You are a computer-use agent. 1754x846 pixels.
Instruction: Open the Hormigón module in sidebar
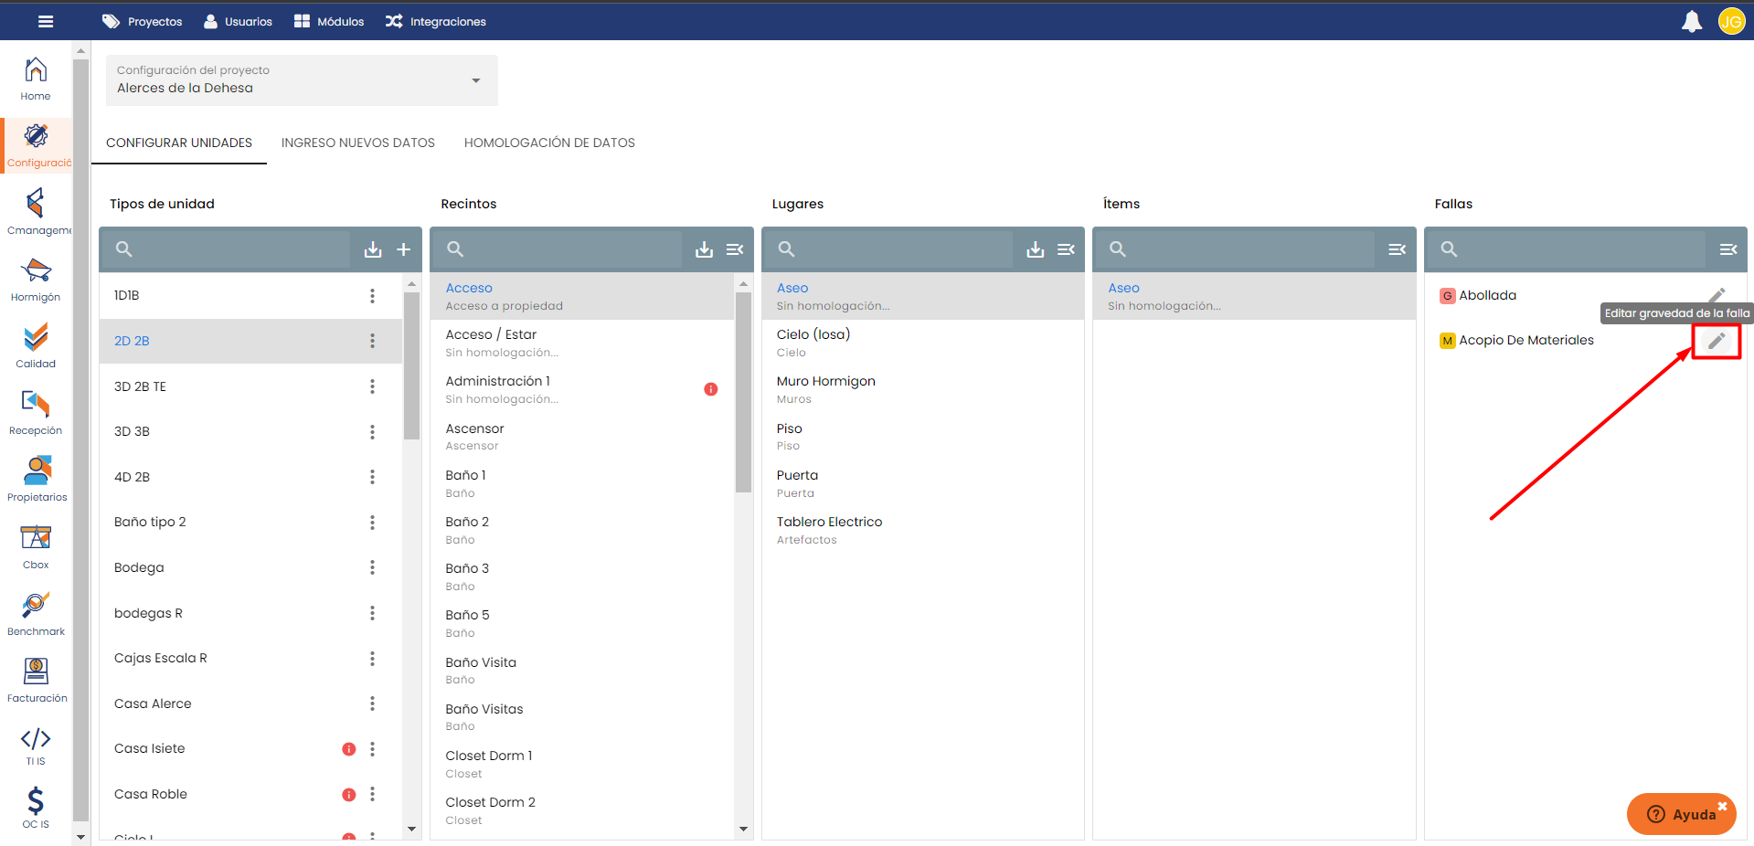(36, 279)
